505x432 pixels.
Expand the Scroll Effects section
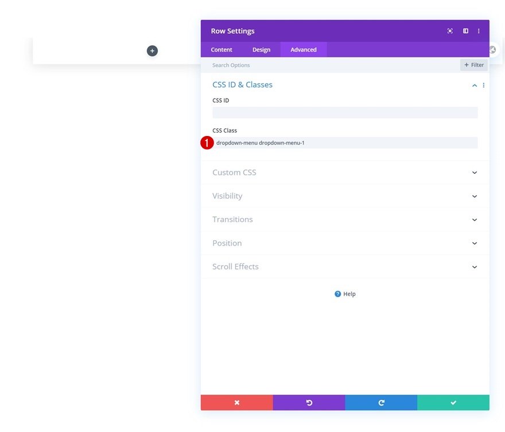tap(345, 267)
